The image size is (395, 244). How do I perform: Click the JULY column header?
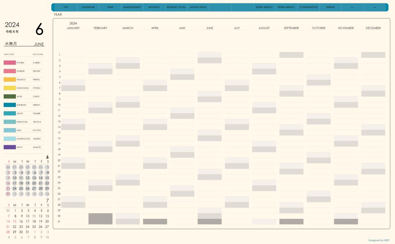tap(237, 28)
